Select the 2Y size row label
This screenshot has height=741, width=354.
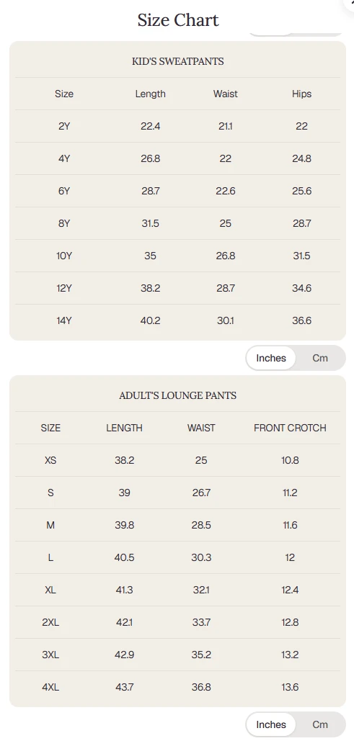[64, 126]
